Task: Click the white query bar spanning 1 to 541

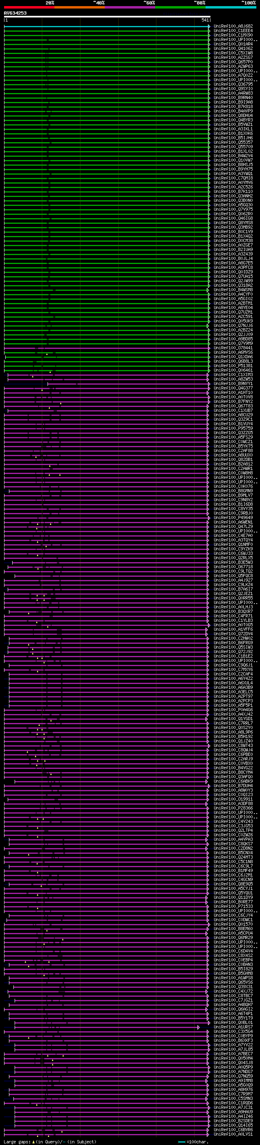Action: pyautogui.click(x=107, y=16)
